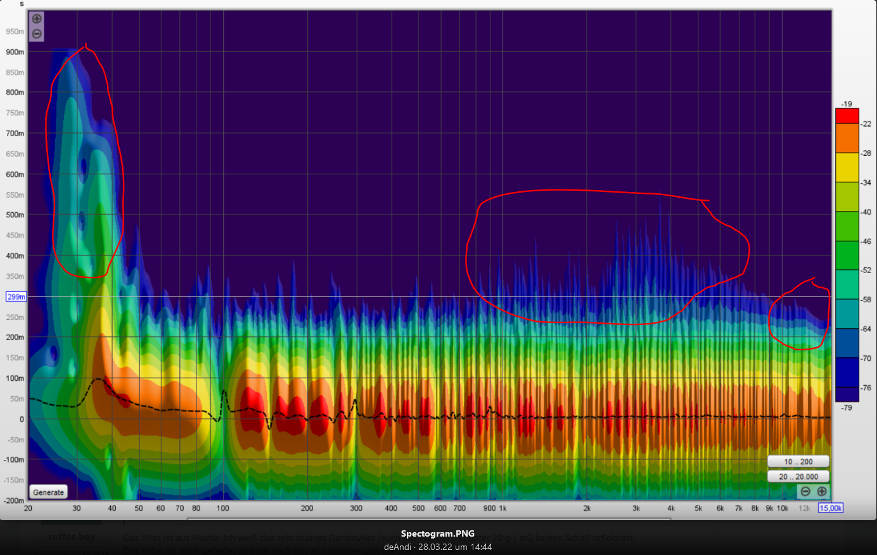Screen dimensions: 877x555
Task: Click the Spectogram.PNG file title
Action: 437,533
